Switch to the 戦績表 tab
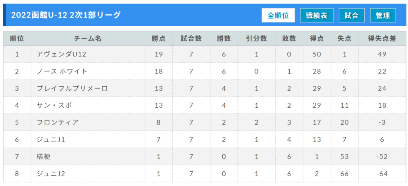 [316, 15]
